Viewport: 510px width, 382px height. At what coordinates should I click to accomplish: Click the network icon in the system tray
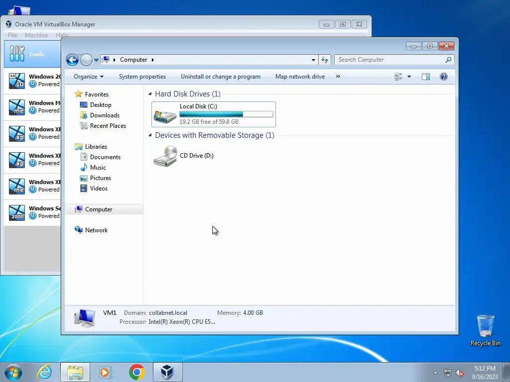pos(448,373)
